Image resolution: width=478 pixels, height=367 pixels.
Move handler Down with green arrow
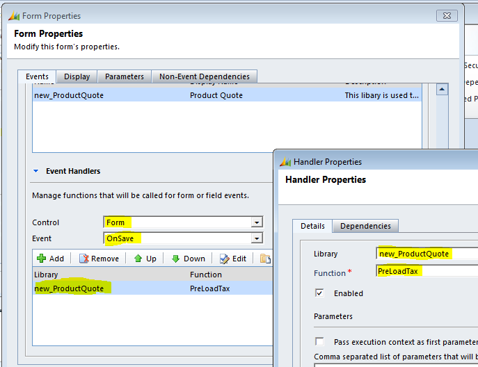coord(176,259)
